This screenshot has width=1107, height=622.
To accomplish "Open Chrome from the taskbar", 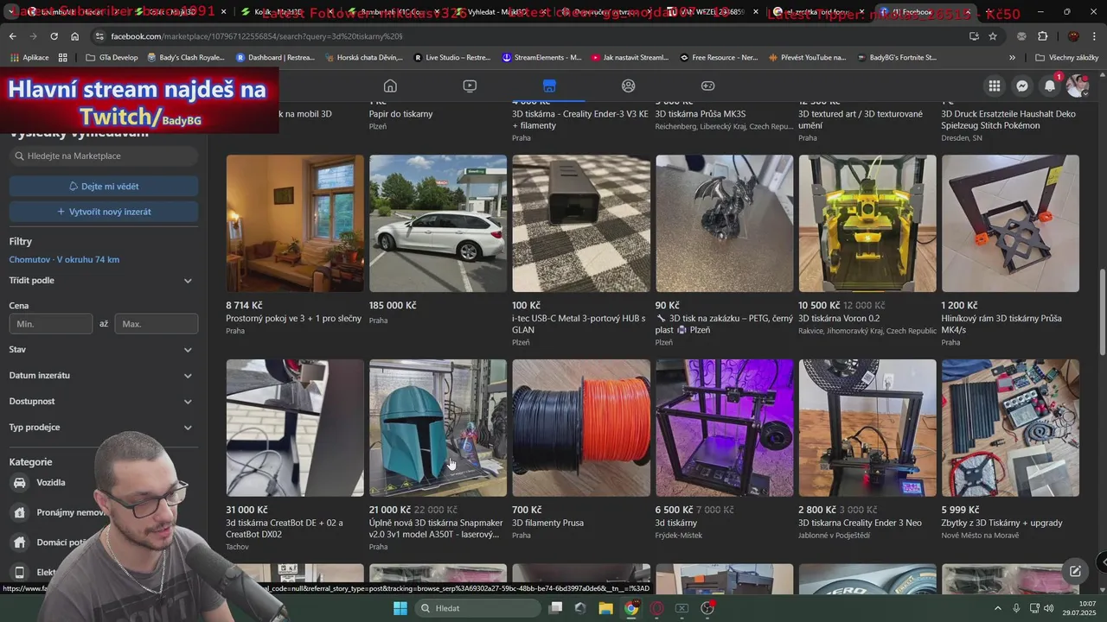I will pos(631,608).
